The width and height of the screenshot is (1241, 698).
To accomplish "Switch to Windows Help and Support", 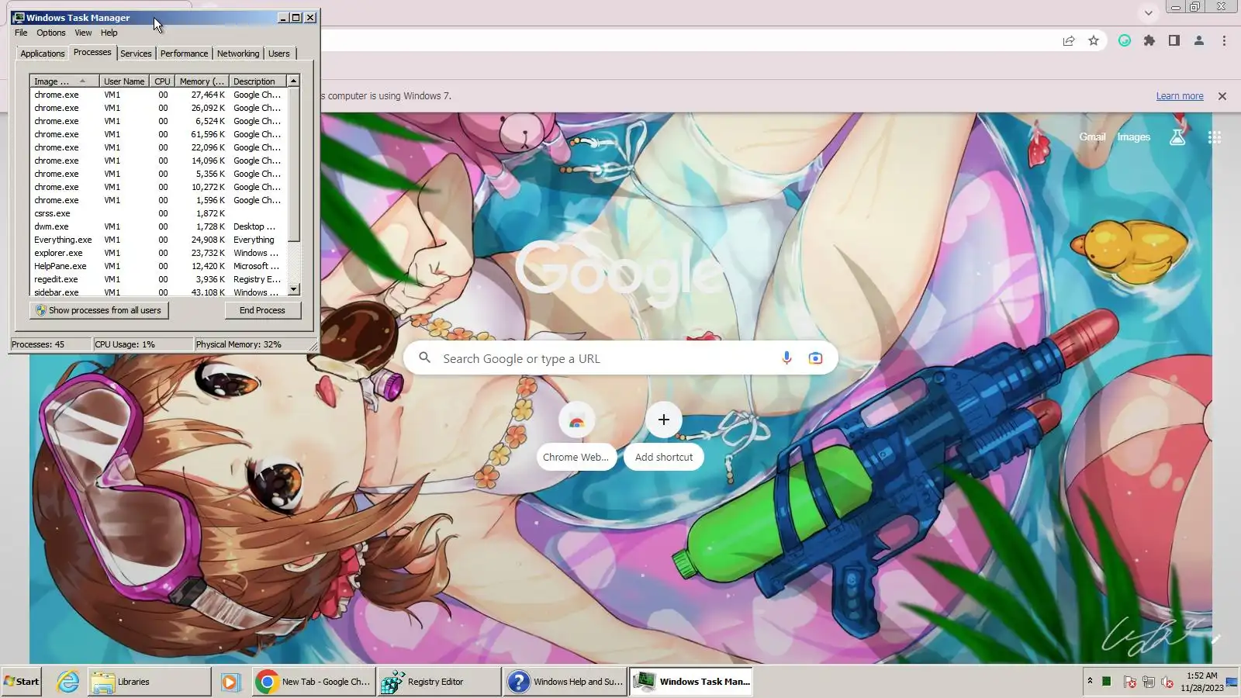I will pos(565,682).
